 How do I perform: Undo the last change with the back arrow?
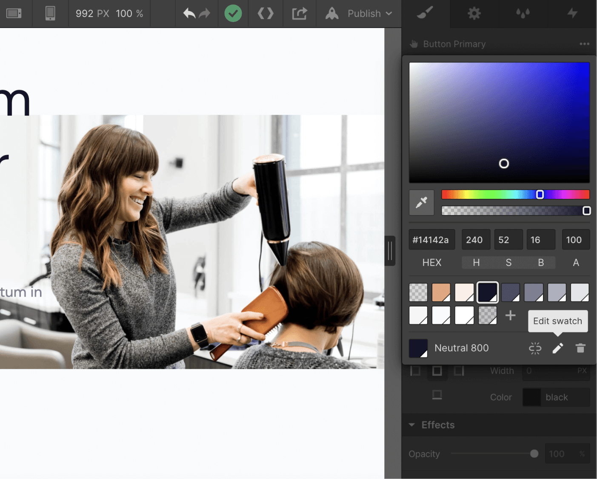189,13
